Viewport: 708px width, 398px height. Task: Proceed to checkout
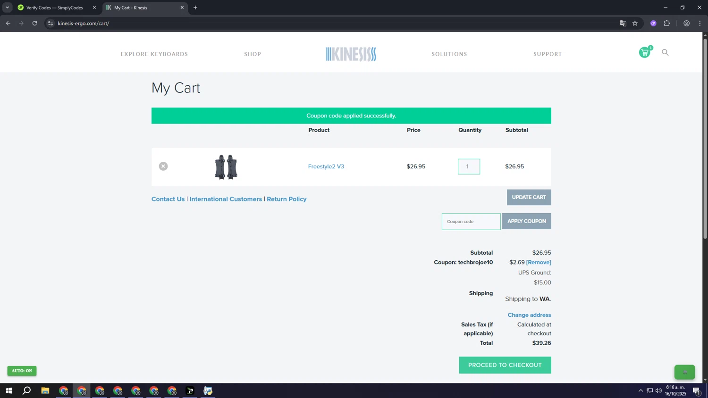click(505, 365)
